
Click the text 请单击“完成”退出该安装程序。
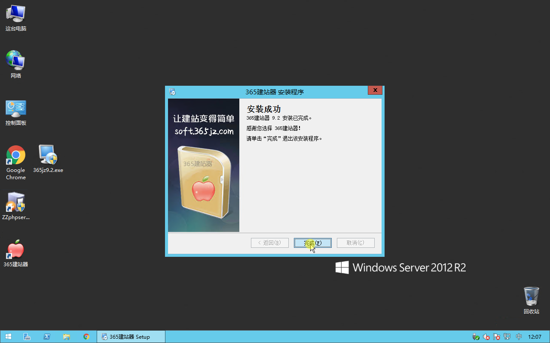pos(284,138)
